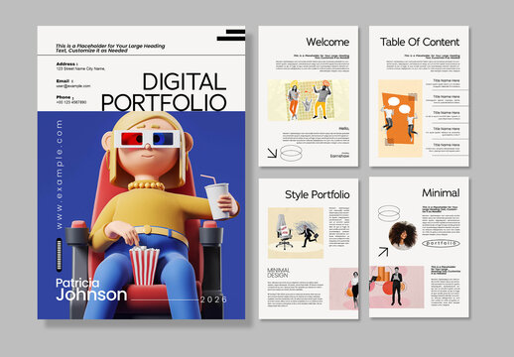Select the man in suit pink image
This screenshot has height=357, width=514.
[x=397, y=287]
